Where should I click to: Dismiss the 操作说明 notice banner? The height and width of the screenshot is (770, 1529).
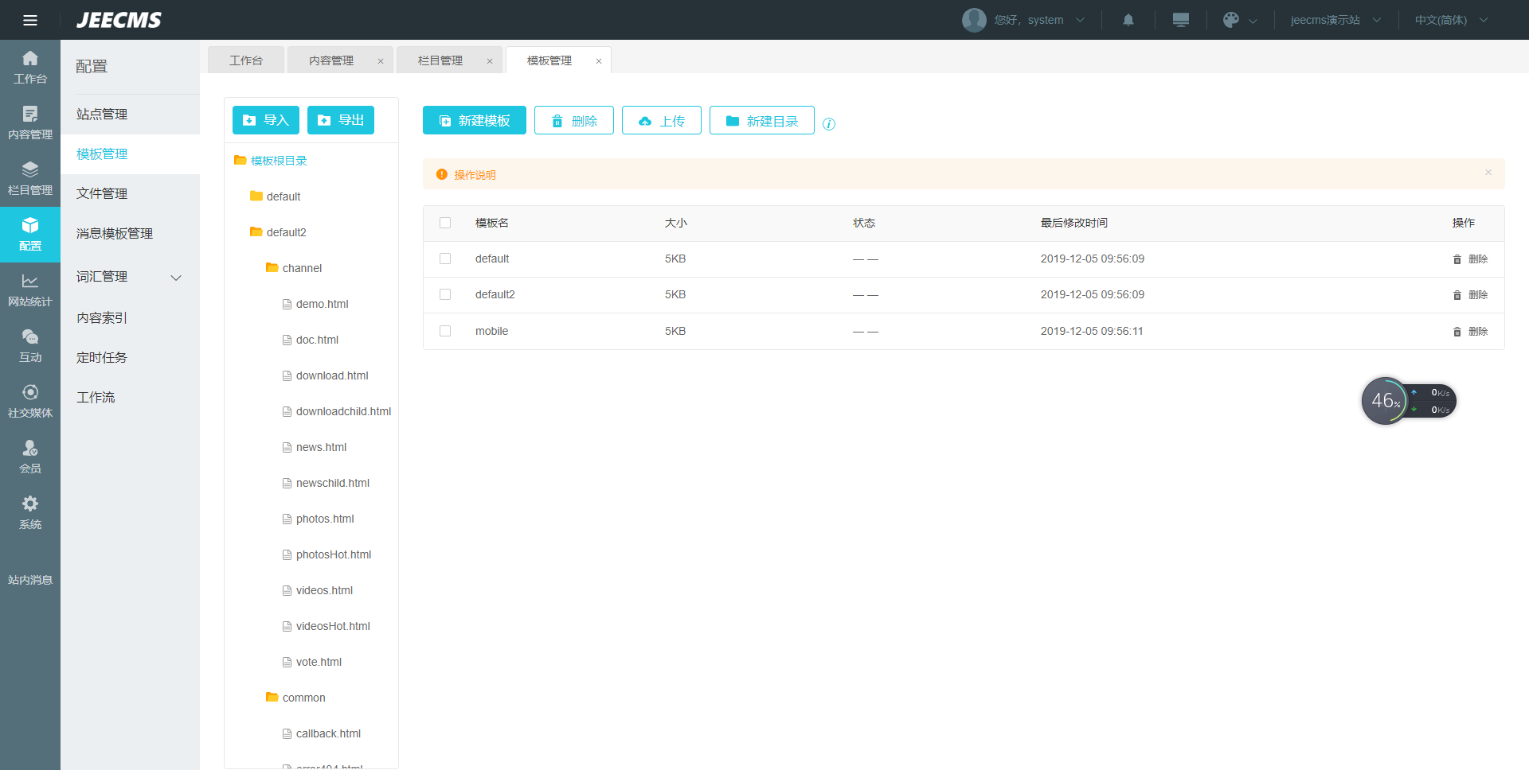click(x=1488, y=173)
